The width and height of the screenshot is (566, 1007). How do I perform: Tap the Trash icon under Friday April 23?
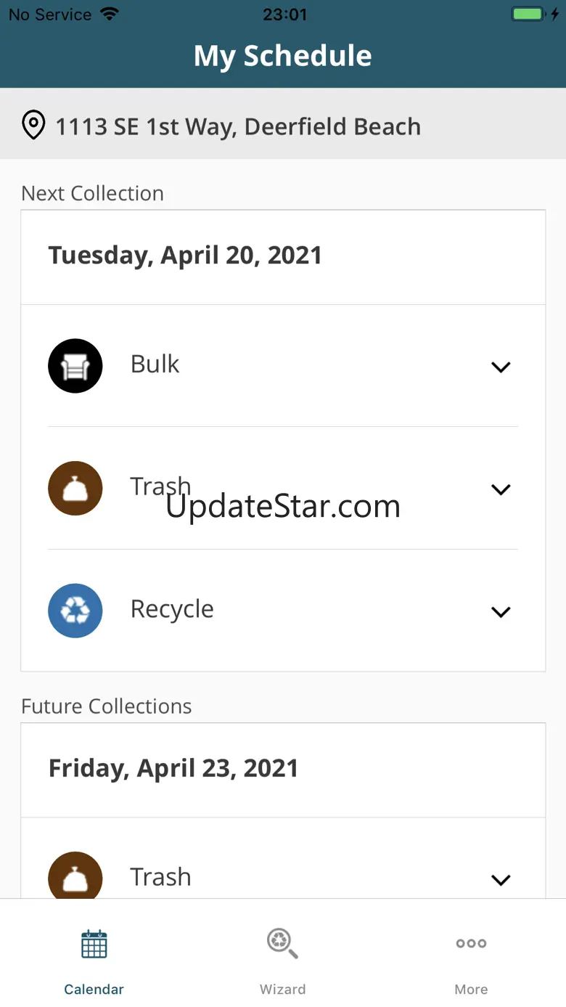75,877
